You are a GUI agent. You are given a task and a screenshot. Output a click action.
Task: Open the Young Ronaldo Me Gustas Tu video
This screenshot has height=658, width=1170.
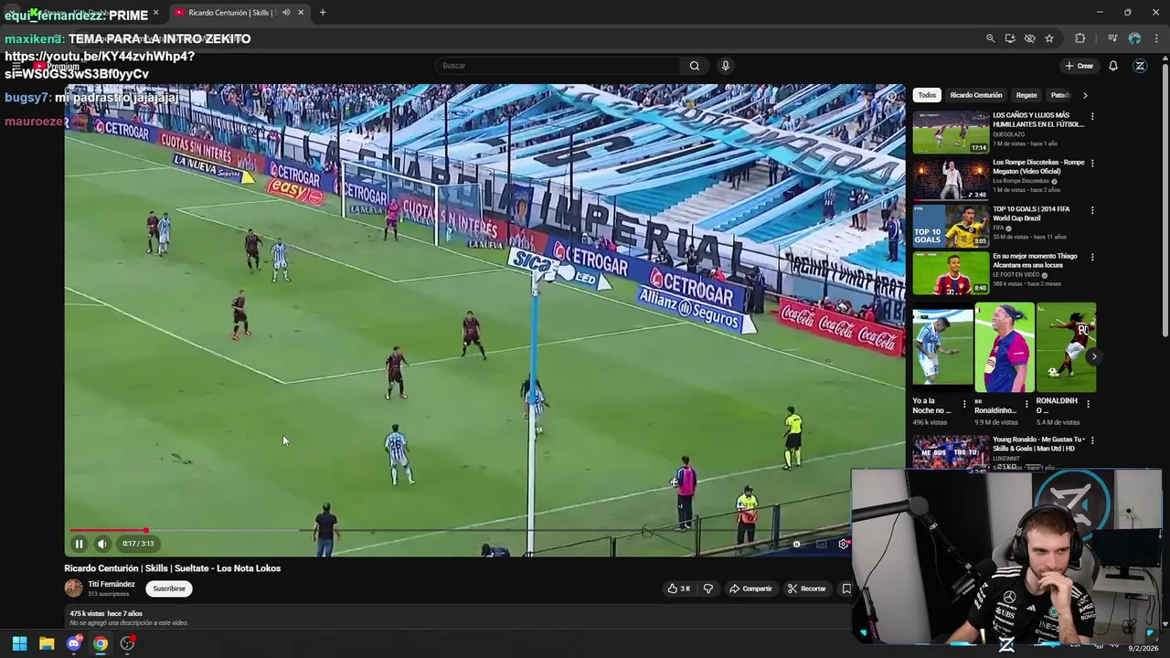(1038, 444)
